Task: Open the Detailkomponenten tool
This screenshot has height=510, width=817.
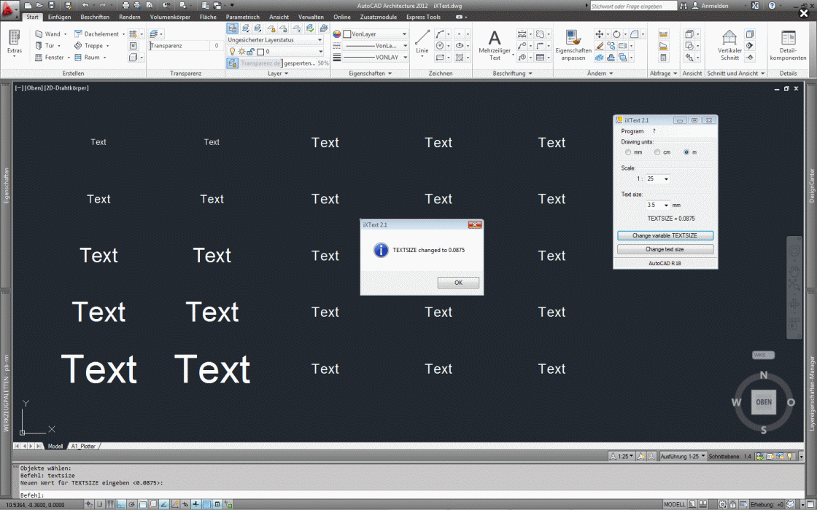Action: (788, 44)
